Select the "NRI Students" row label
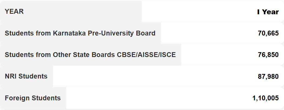The height and width of the screenshot is (110, 284). [26, 76]
